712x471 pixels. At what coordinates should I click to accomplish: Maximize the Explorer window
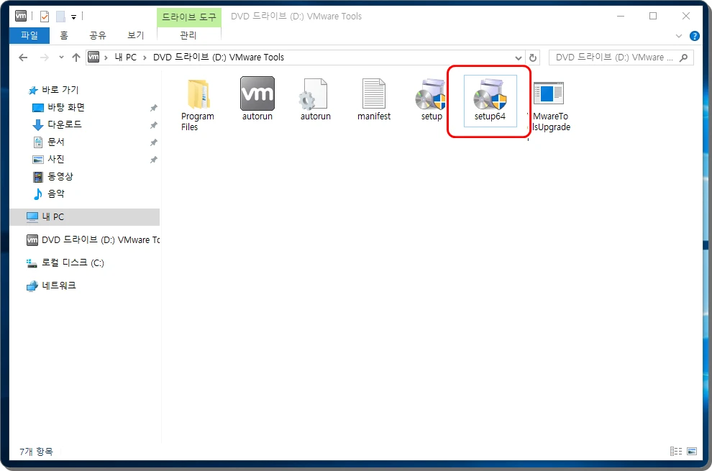click(653, 17)
